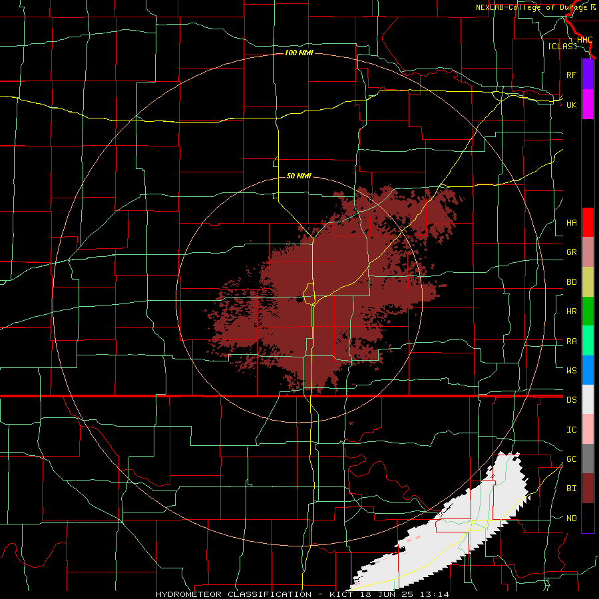Click the WS blue legend swatch

[588, 370]
